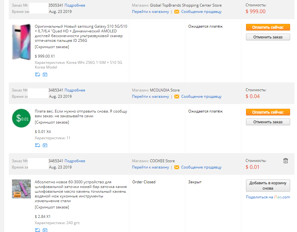The width and height of the screenshot is (297, 232).
Task: Go to the COOKEE Store shop page
Action: pos(150,167)
